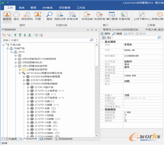Expand [CD301.00]紧卷机 node
This screenshot has height=145, width=164.
24,80
